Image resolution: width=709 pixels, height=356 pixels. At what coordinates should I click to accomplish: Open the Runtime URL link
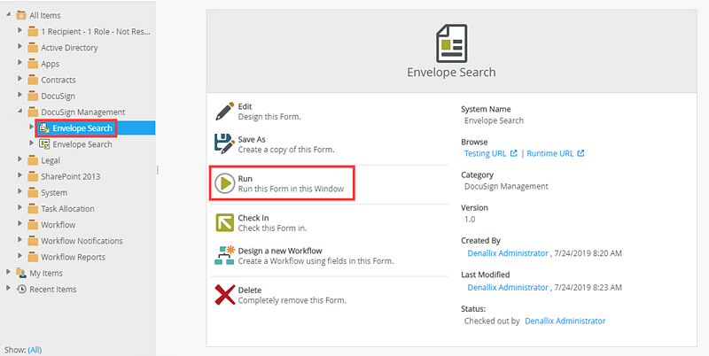coord(549,154)
